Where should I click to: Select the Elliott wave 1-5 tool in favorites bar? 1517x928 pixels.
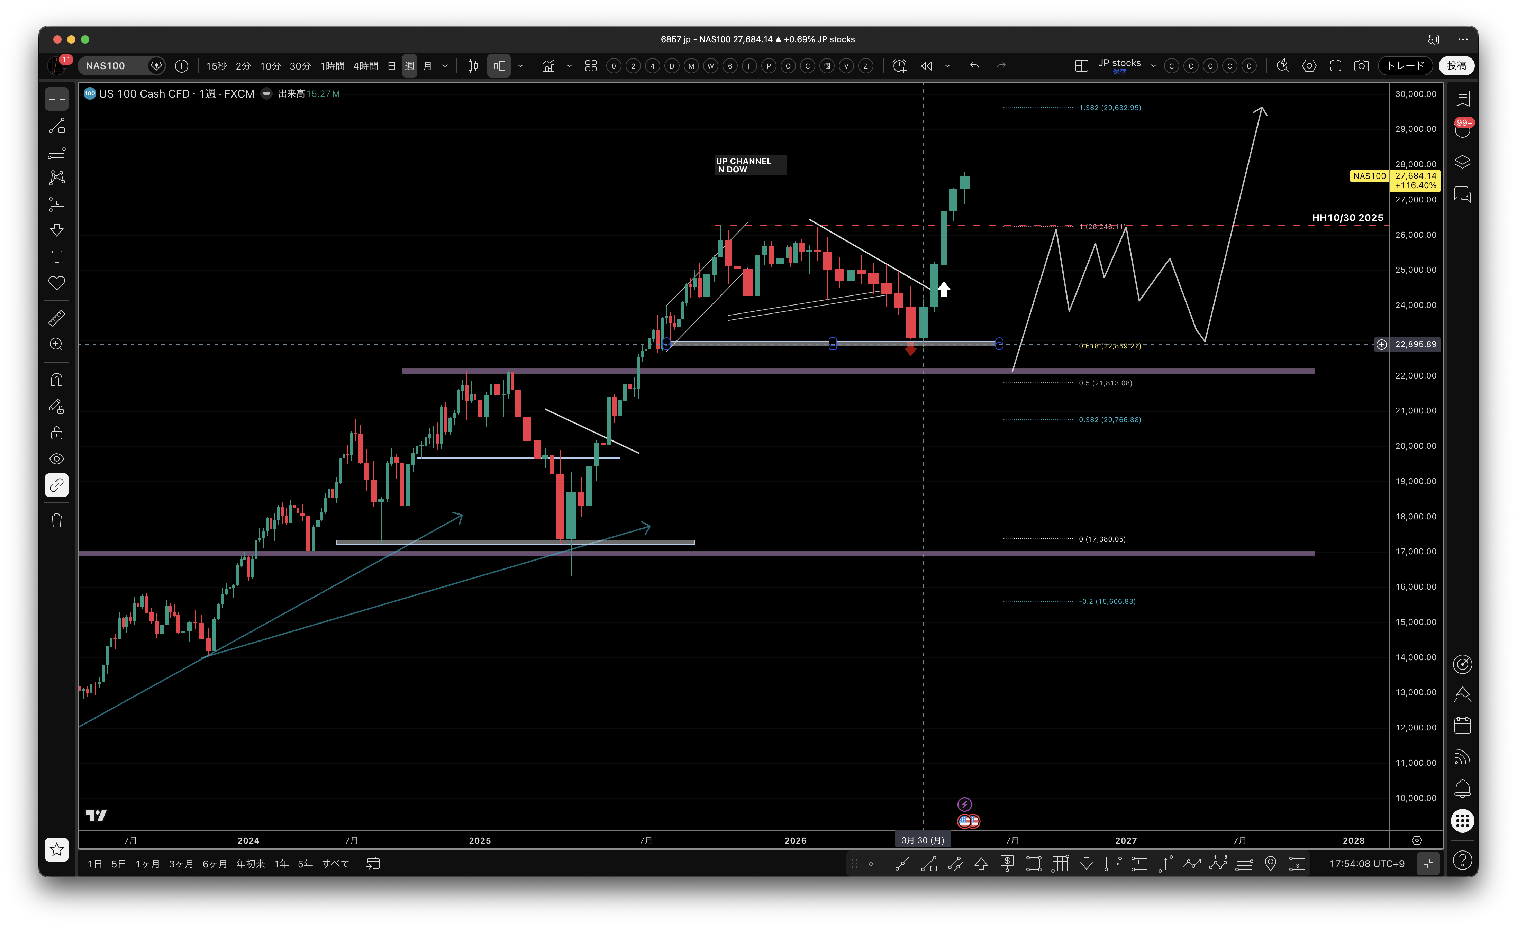[1217, 864]
